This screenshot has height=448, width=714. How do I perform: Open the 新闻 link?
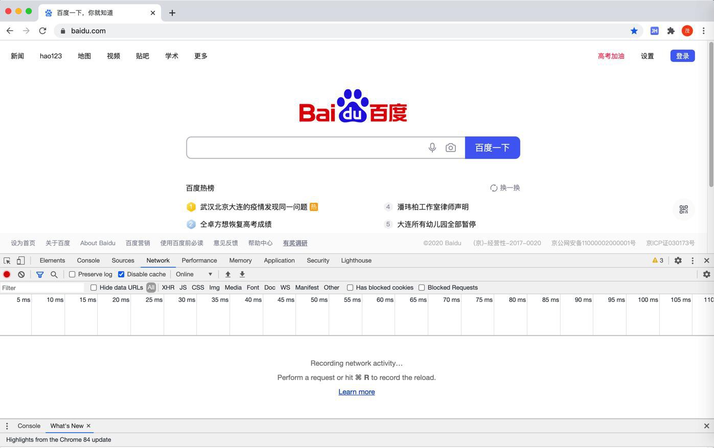[17, 56]
